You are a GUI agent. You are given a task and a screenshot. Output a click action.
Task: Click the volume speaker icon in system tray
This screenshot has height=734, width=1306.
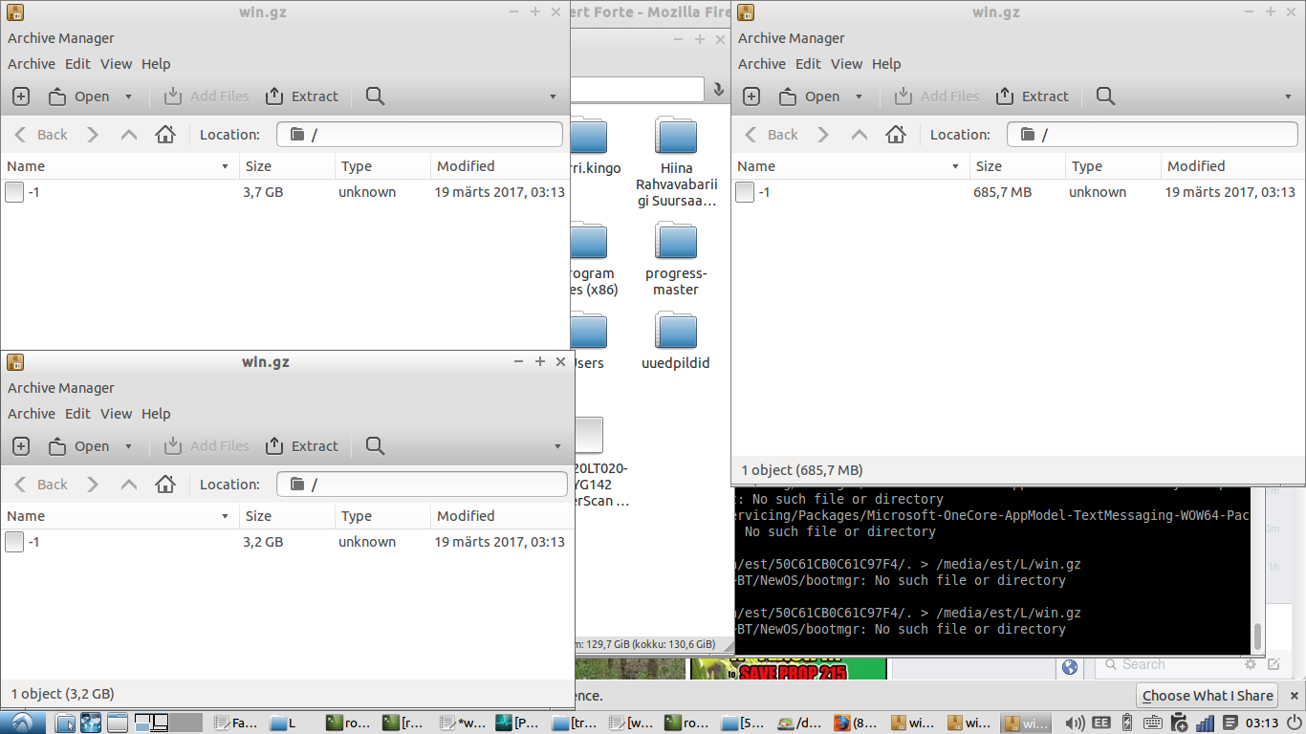(1075, 723)
